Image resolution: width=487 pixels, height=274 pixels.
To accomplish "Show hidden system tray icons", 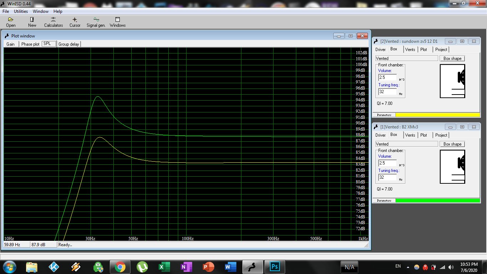I will [408, 267].
